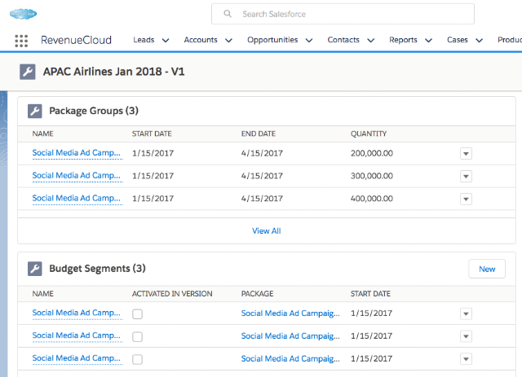Click New button in Budget Segments
This screenshot has height=377, width=522.
(x=487, y=269)
